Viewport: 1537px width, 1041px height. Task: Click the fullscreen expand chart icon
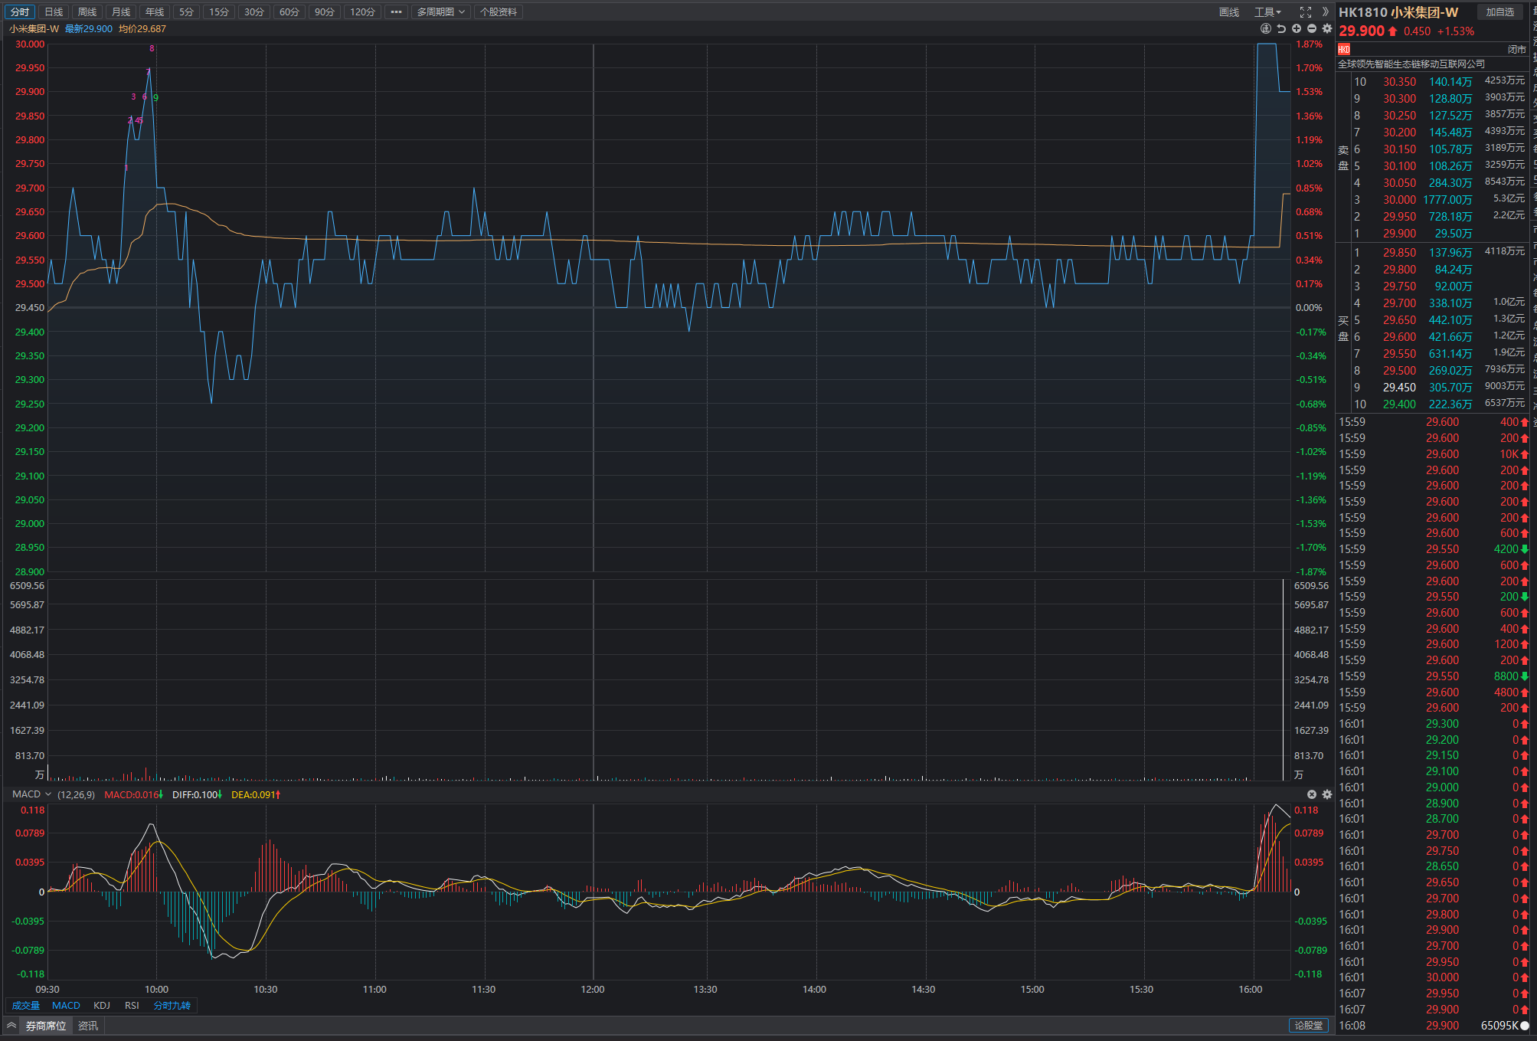pos(1306,12)
